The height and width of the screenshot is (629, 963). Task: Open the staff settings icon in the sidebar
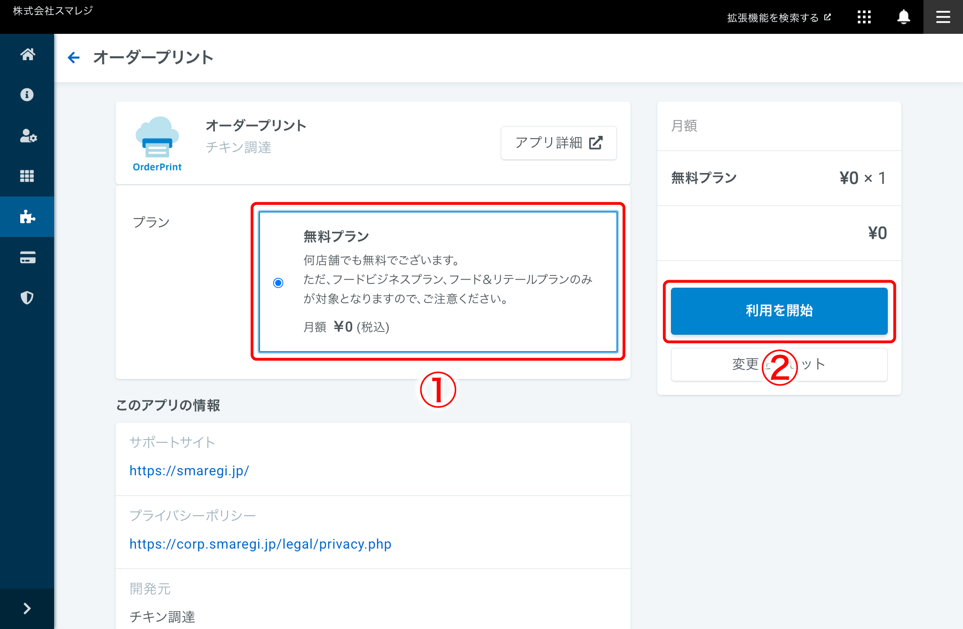(27, 136)
